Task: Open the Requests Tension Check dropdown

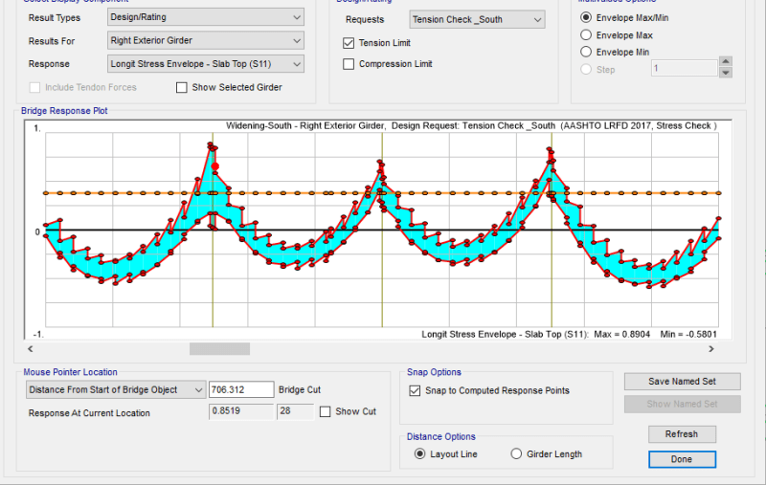Action: (477, 19)
